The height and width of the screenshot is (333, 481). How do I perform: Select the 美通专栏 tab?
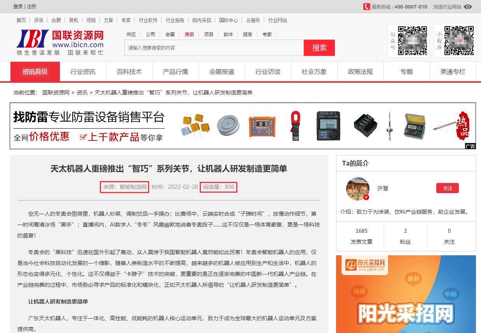tap(453, 72)
